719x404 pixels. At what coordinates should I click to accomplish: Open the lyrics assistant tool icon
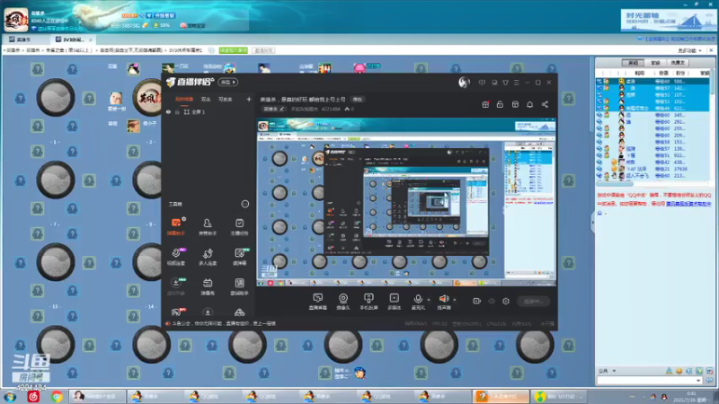pyautogui.click(x=239, y=286)
